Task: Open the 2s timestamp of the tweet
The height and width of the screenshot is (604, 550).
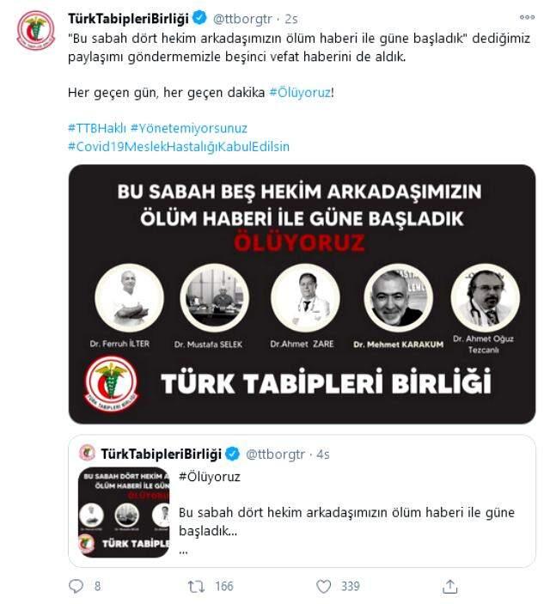Action: pyautogui.click(x=291, y=19)
